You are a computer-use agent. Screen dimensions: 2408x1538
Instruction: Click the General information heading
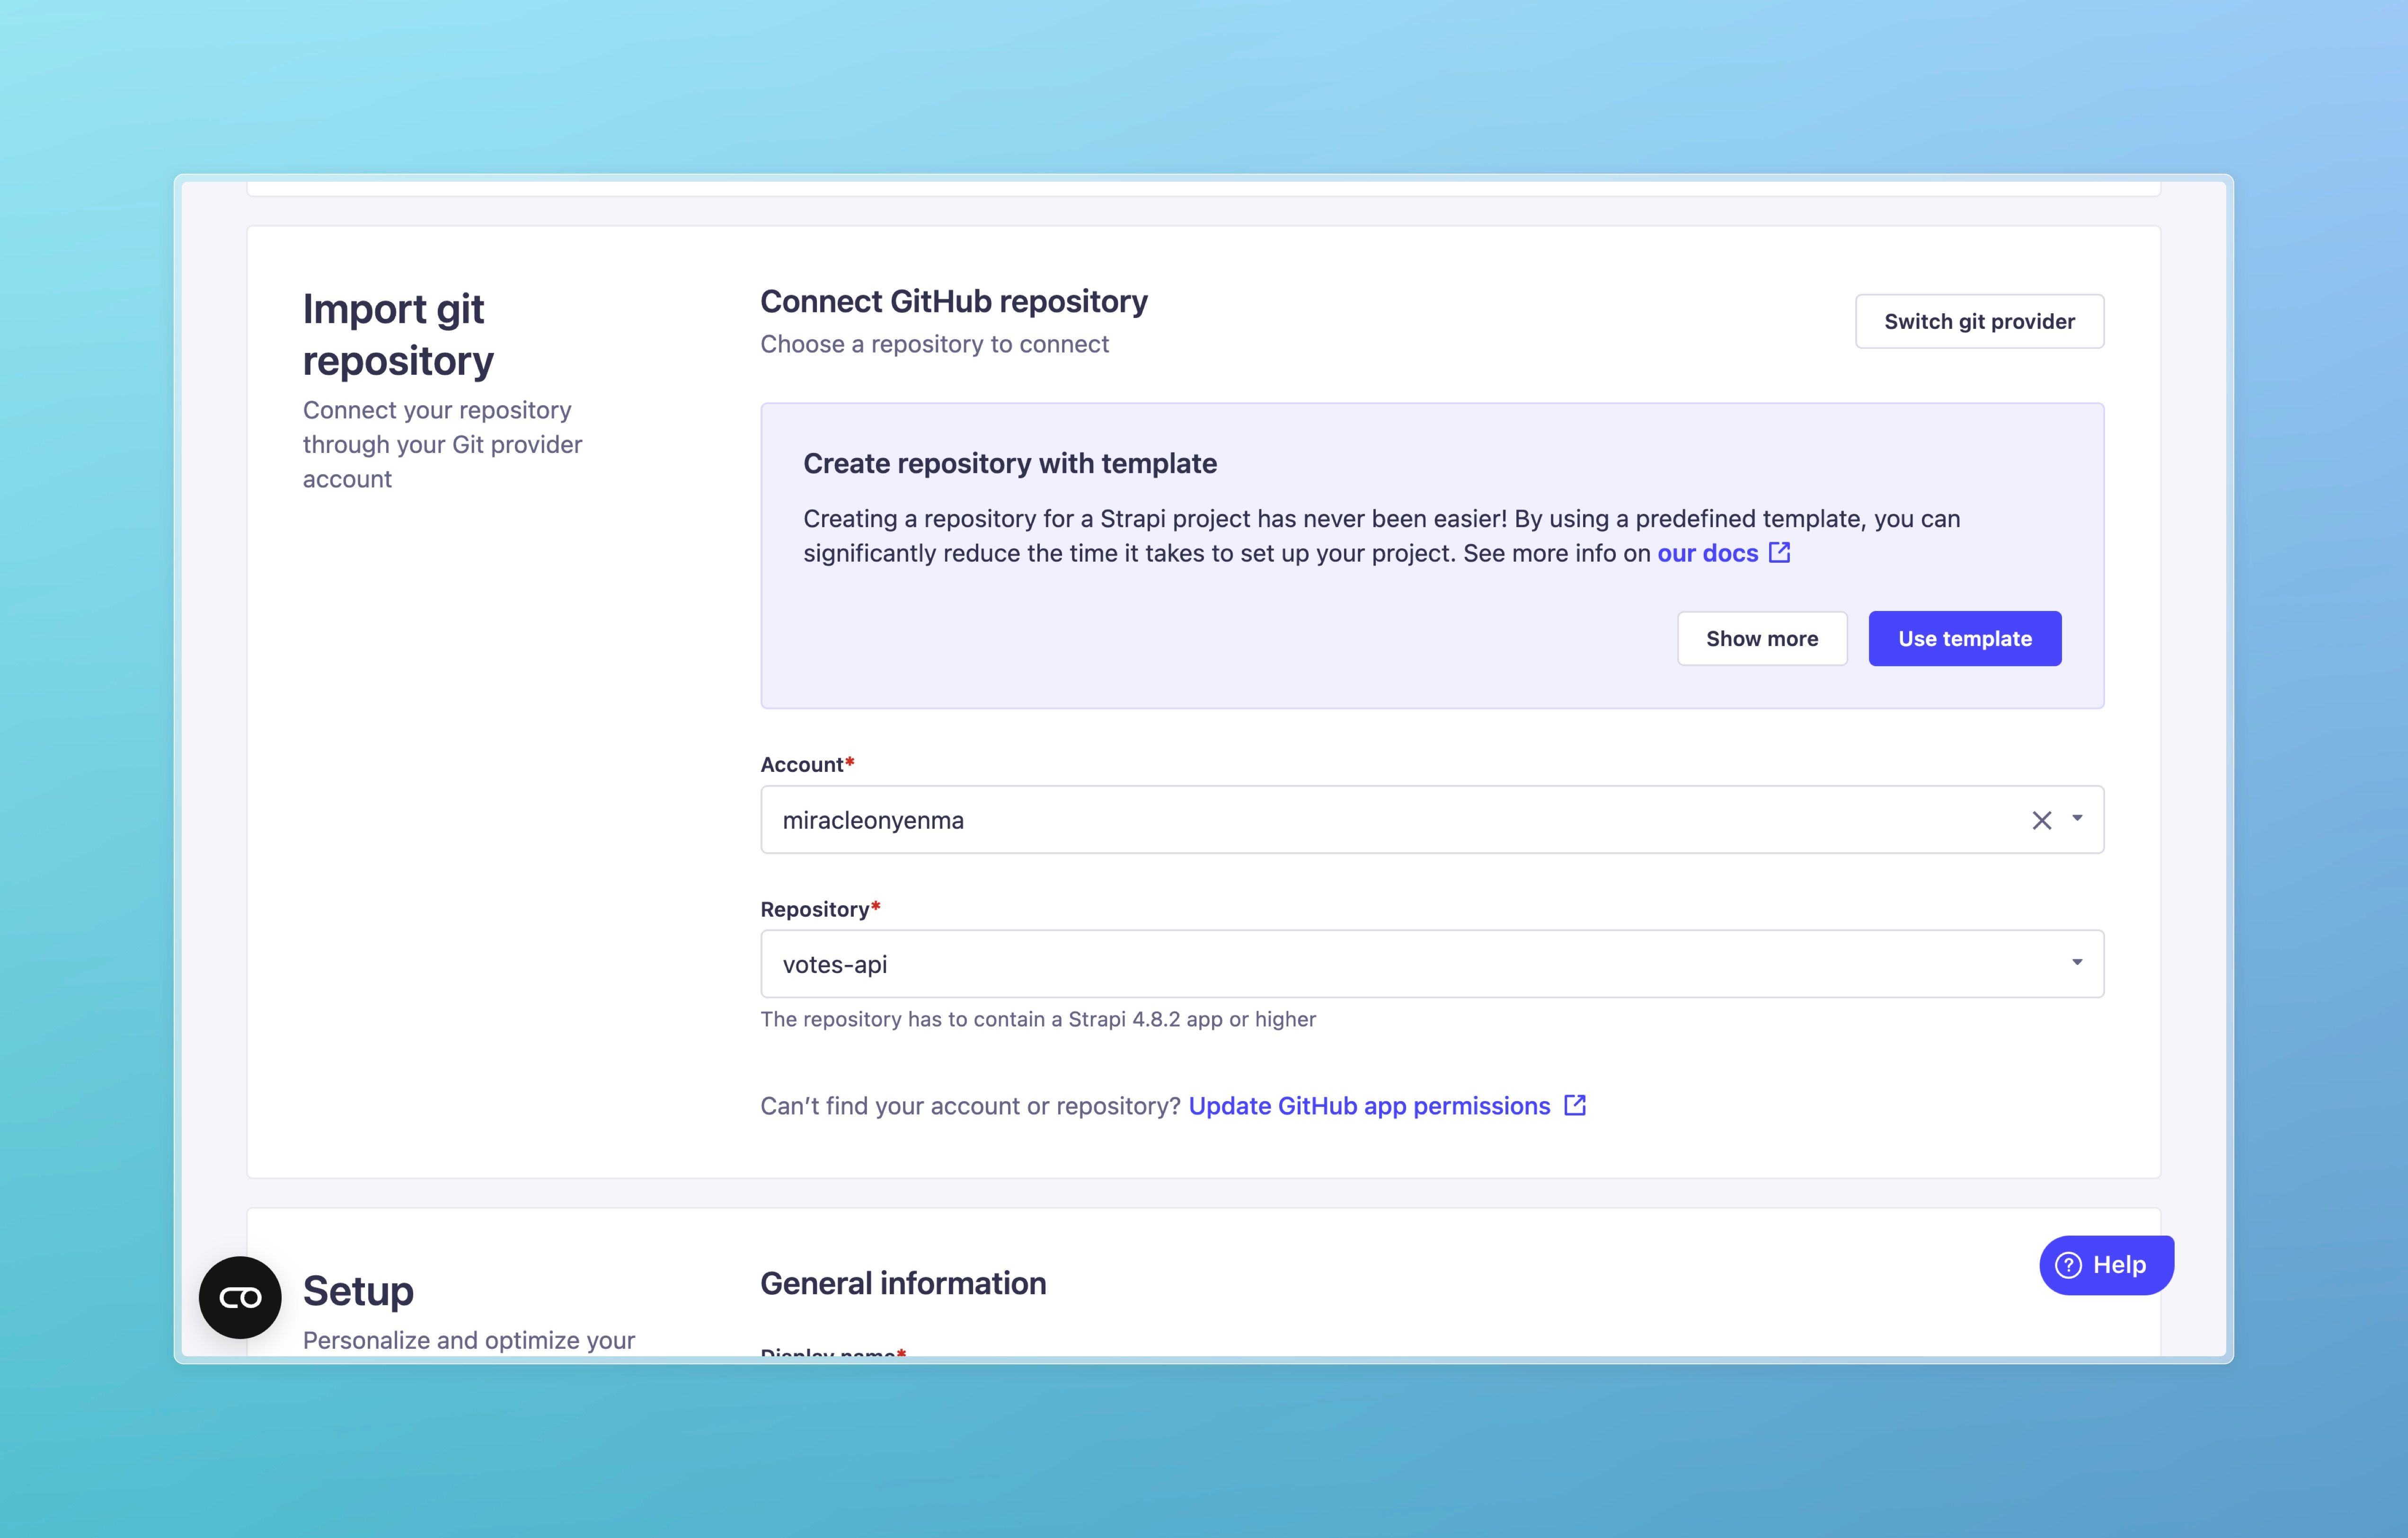tap(903, 1283)
